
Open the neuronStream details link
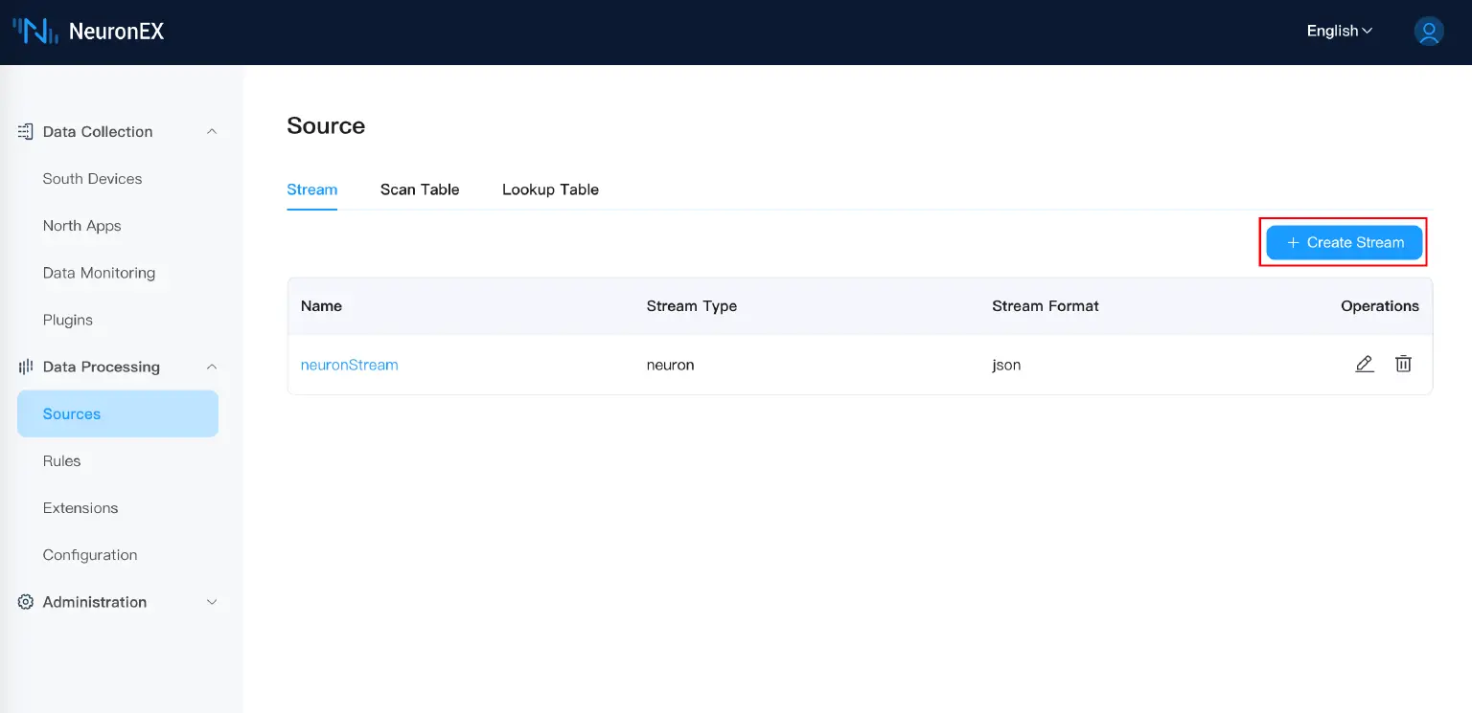click(x=349, y=365)
